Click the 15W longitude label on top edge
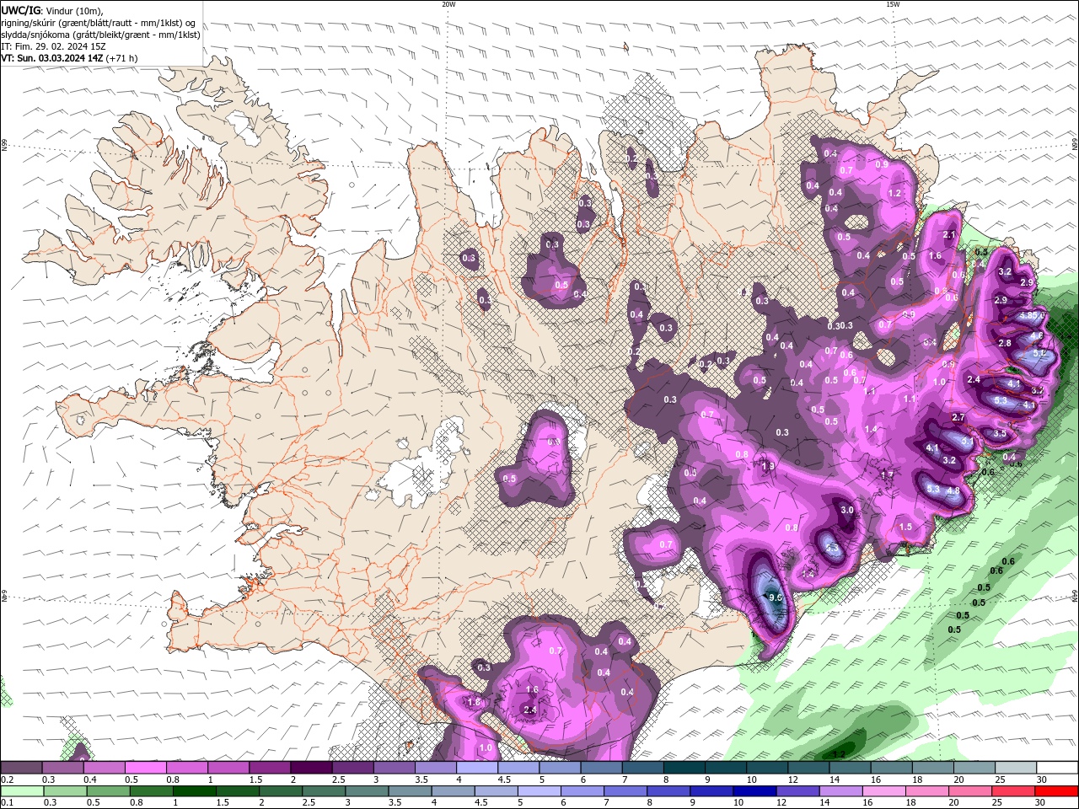1079x809 pixels. click(893, 4)
